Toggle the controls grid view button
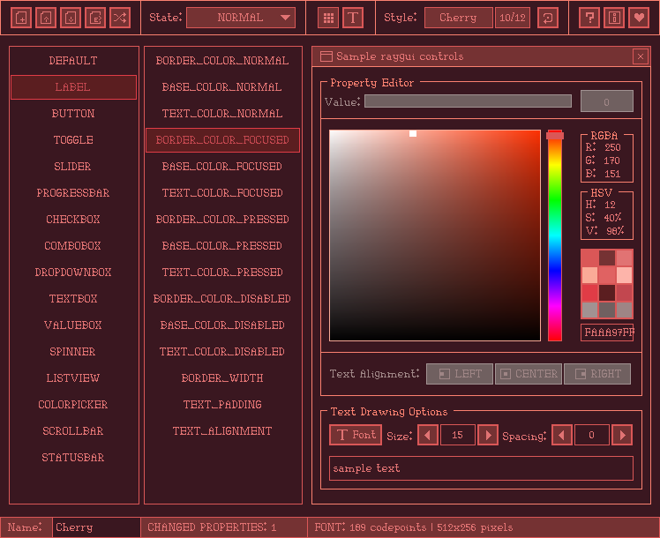 tap(328, 18)
